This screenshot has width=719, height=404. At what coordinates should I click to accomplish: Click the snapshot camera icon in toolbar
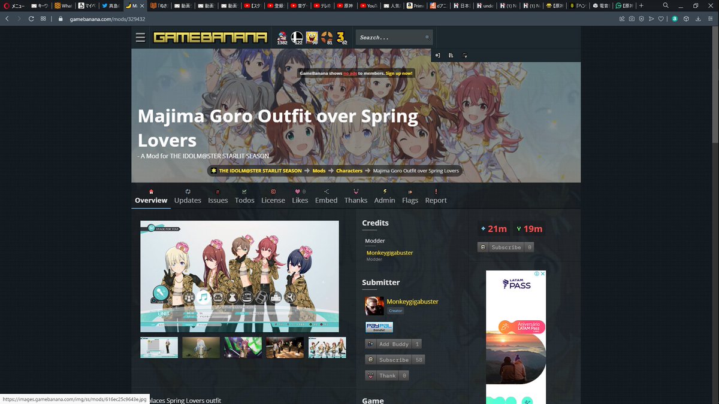[632, 19]
